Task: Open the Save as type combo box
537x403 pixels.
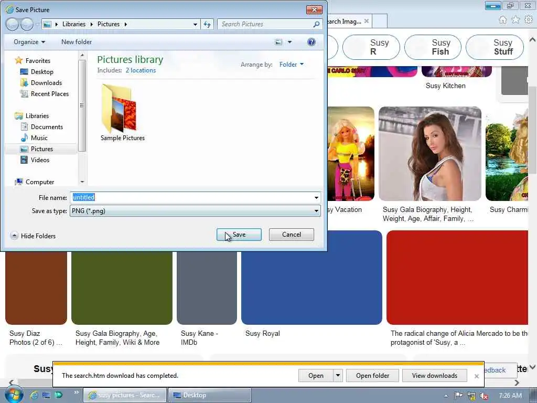Action: [195, 211]
